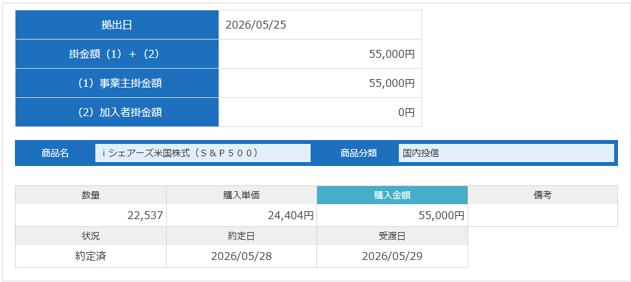The image size is (631, 282).
Task: Click the 商品分類 label
Action: pyautogui.click(x=359, y=153)
